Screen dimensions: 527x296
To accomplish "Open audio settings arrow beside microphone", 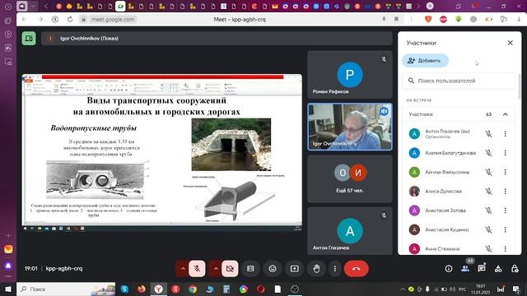I will pyautogui.click(x=183, y=269).
